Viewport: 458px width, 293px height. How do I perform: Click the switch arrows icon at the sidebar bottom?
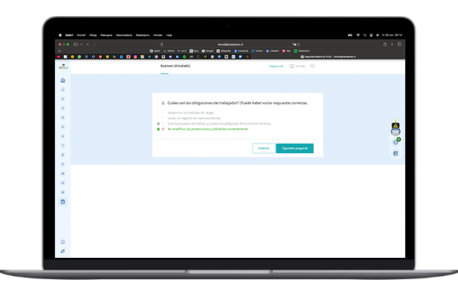(x=63, y=251)
